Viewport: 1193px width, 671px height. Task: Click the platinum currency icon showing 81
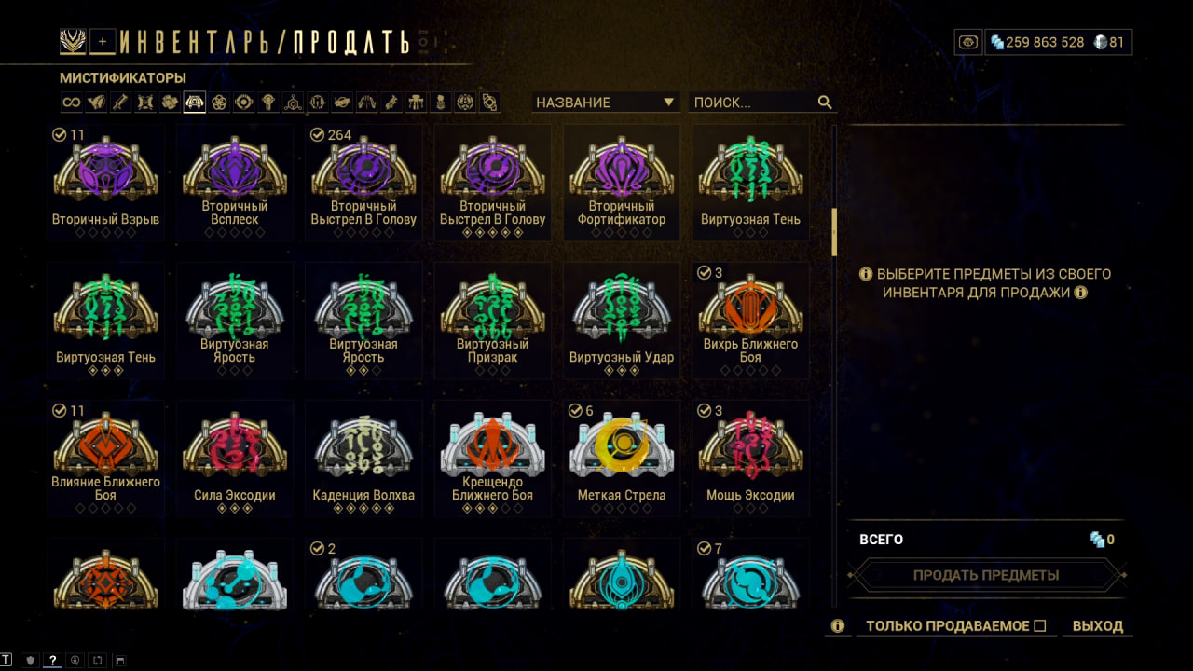coord(1100,42)
